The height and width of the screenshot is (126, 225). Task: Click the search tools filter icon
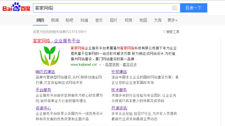[x=164, y=32]
